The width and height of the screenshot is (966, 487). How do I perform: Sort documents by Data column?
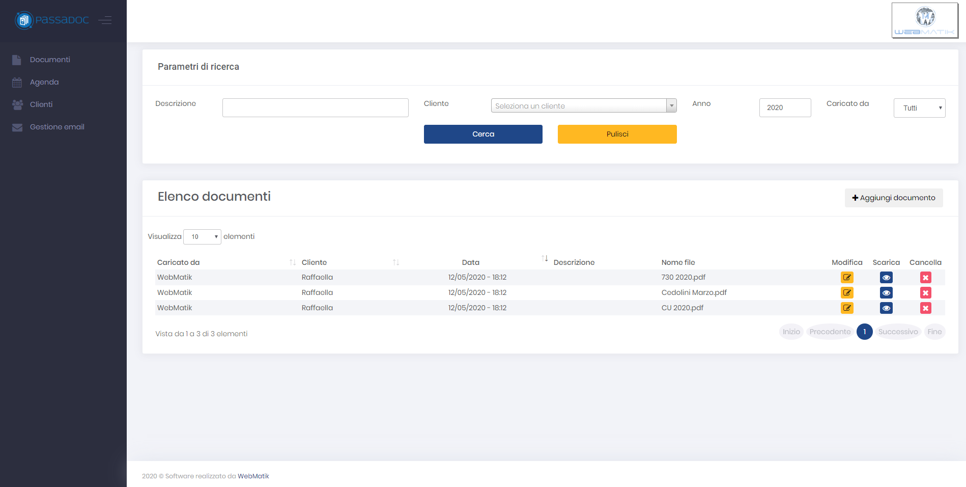[470, 262]
